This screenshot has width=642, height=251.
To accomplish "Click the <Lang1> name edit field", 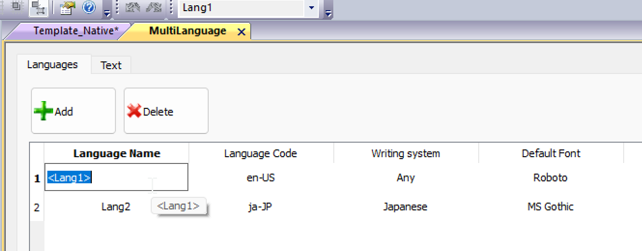I will [x=116, y=177].
